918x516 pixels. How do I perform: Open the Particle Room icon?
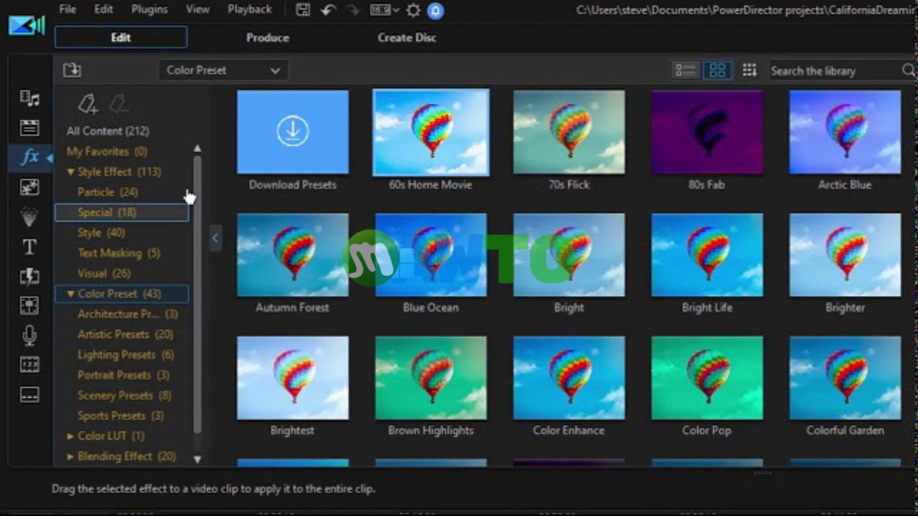(29, 216)
